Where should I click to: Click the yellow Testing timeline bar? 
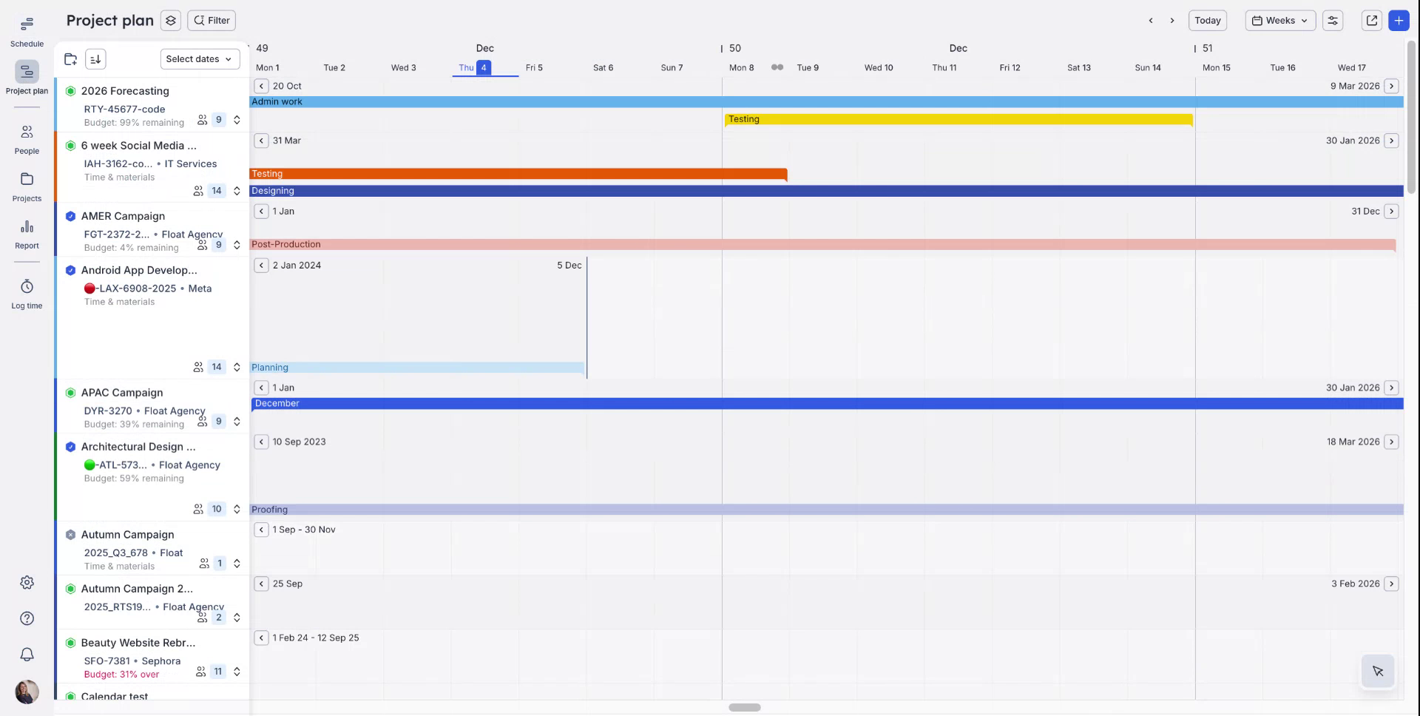pos(958,119)
